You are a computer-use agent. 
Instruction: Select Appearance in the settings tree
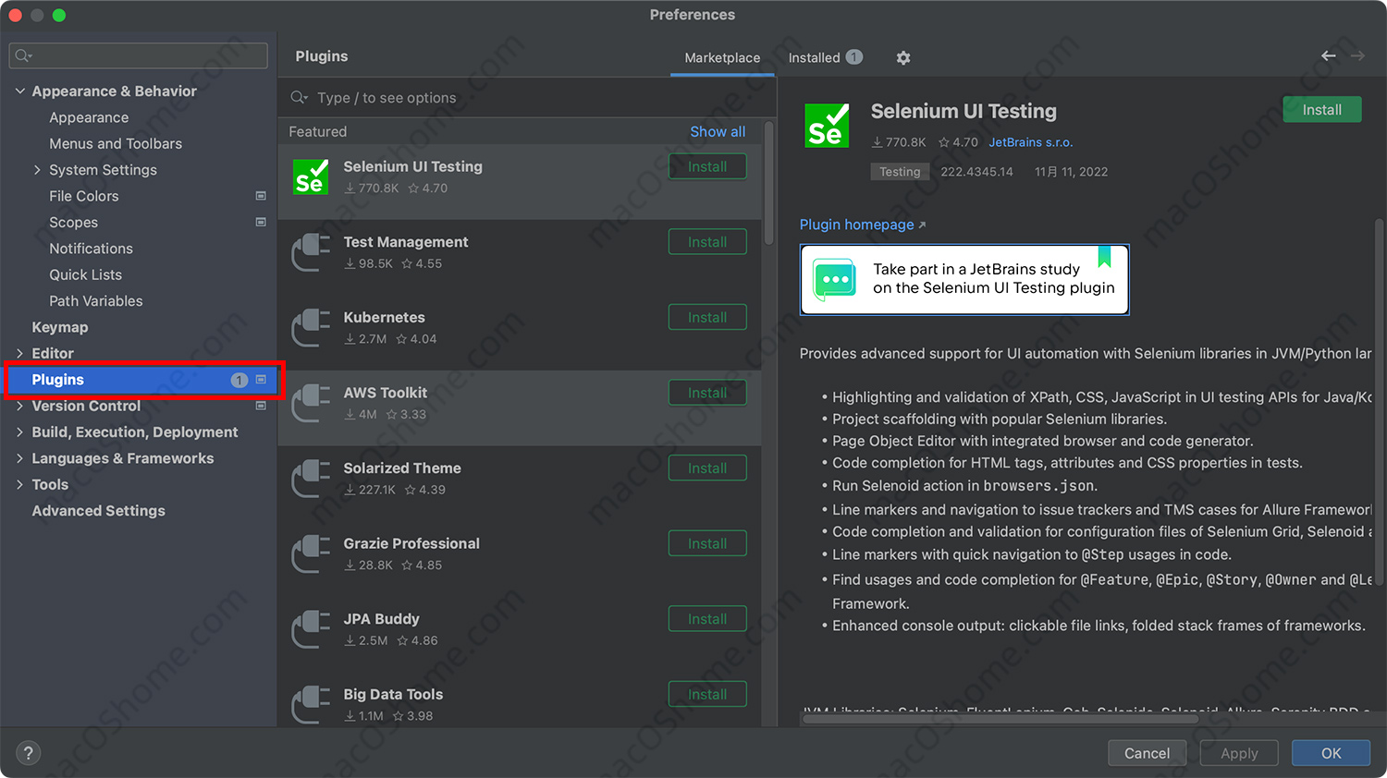(x=89, y=117)
